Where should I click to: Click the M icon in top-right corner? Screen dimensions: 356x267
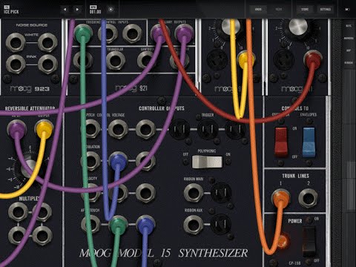pos(347,10)
